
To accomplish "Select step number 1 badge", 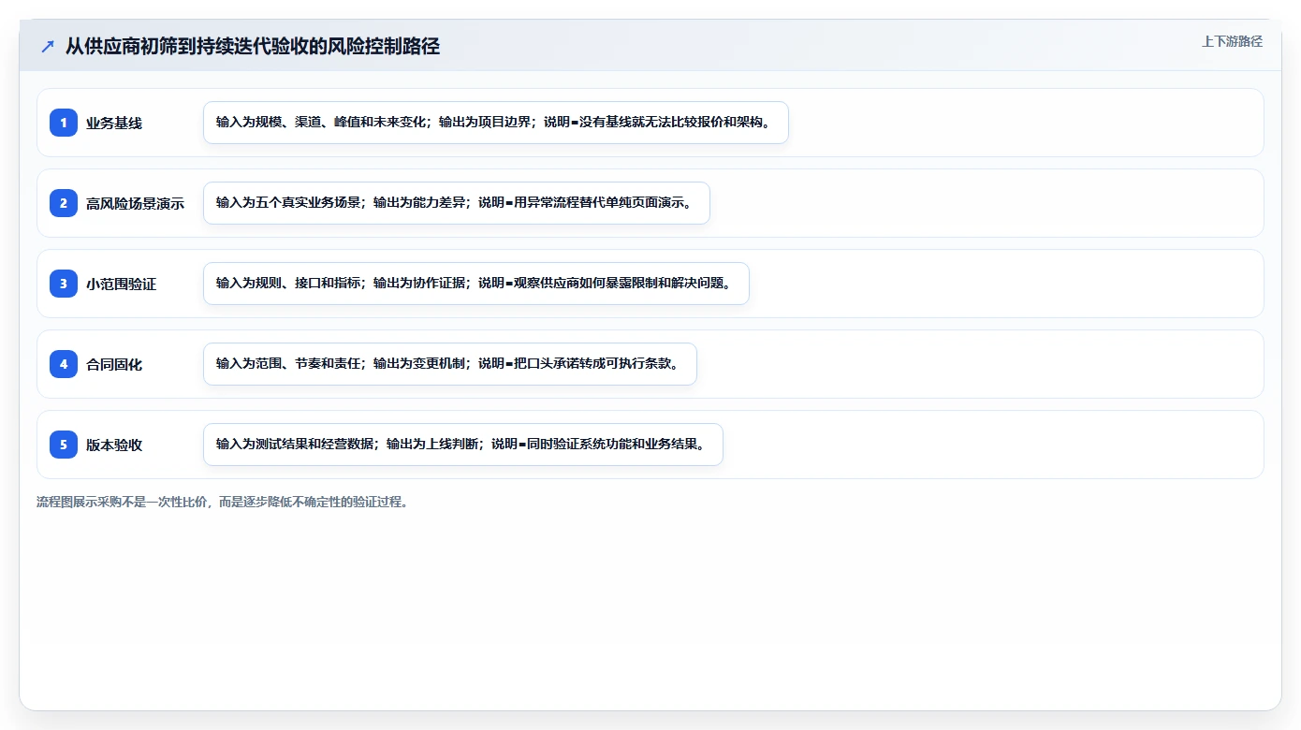I will tap(64, 123).
